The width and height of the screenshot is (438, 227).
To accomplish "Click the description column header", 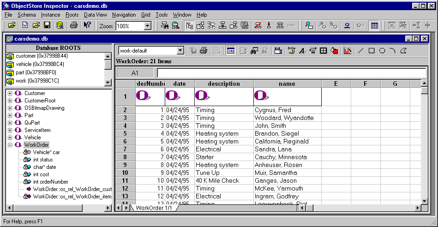I will tap(224, 84).
